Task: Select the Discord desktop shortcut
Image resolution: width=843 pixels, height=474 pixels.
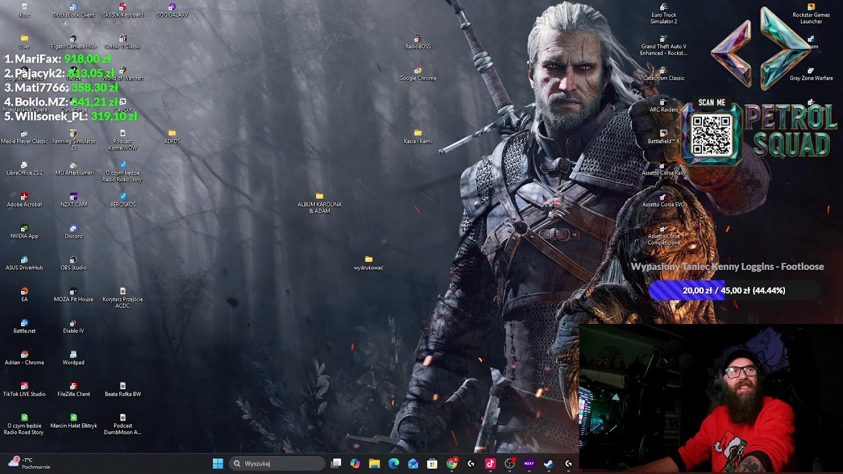Action: pyautogui.click(x=73, y=231)
